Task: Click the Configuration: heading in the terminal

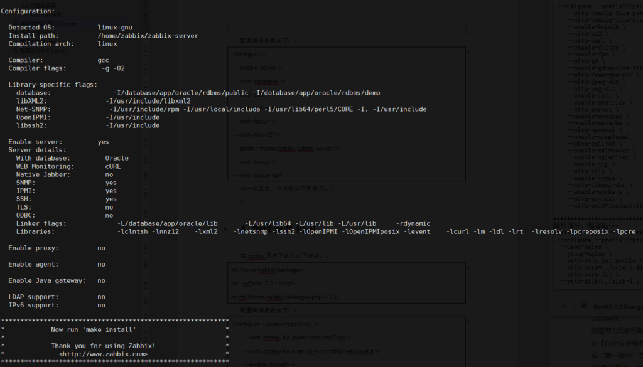Action: [28, 11]
